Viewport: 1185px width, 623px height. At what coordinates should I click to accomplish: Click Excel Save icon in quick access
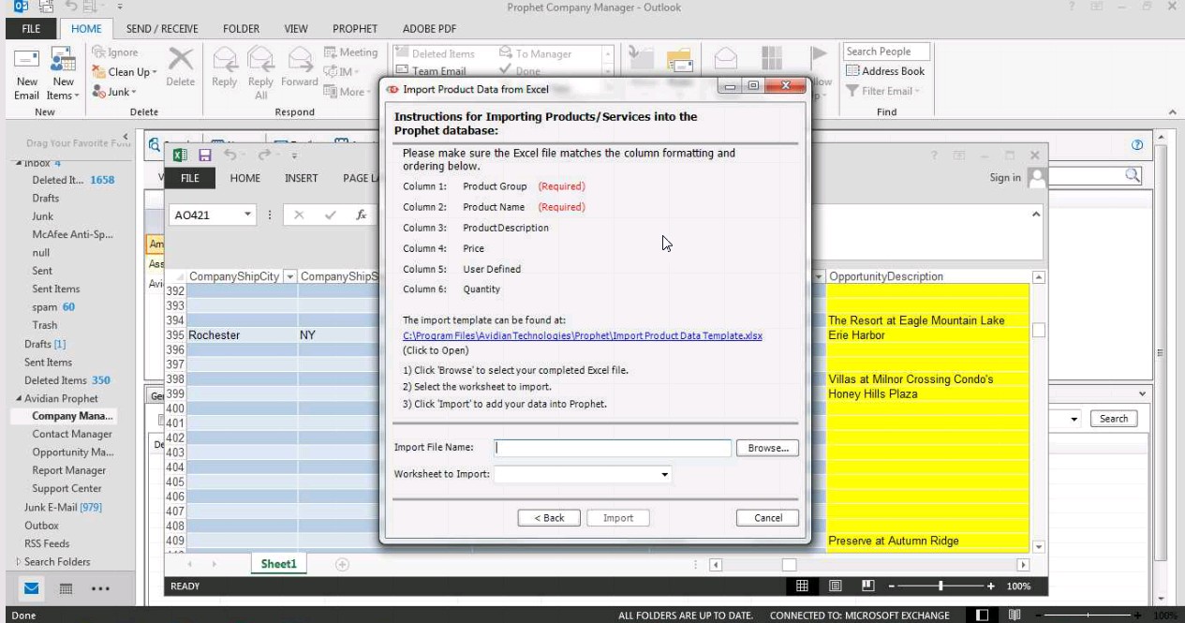click(205, 155)
